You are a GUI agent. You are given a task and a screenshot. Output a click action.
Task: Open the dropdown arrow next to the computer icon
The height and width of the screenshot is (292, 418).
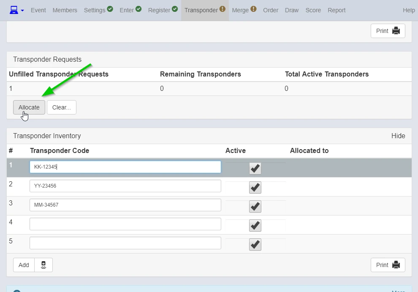click(x=22, y=10)
